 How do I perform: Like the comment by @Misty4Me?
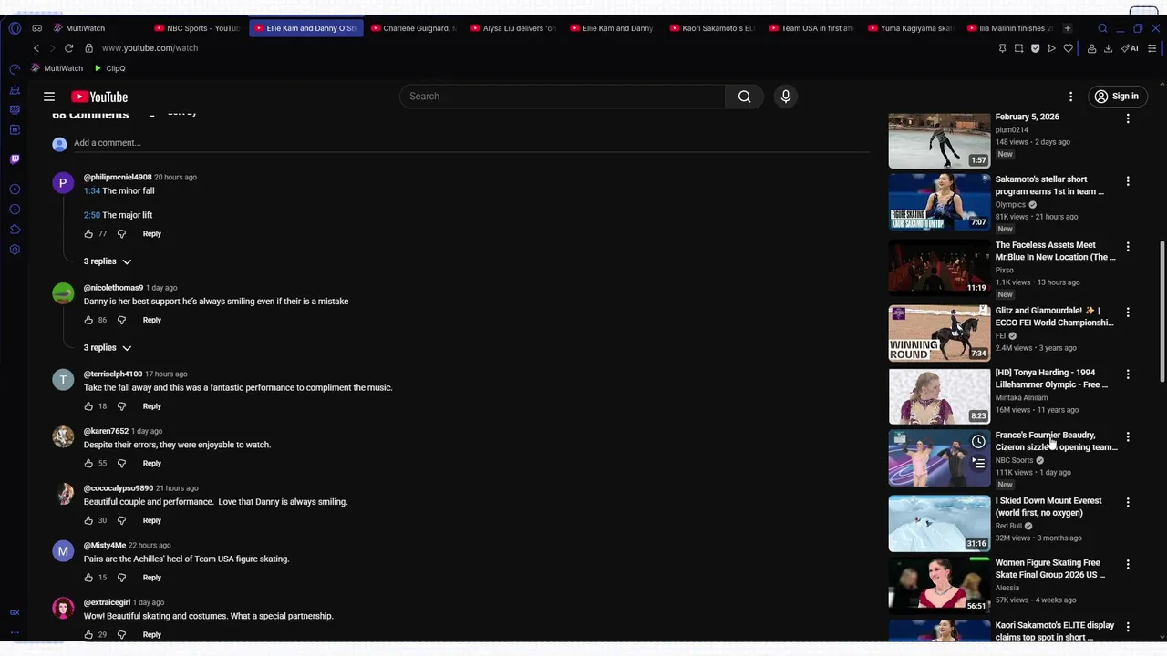click(88, 578)
